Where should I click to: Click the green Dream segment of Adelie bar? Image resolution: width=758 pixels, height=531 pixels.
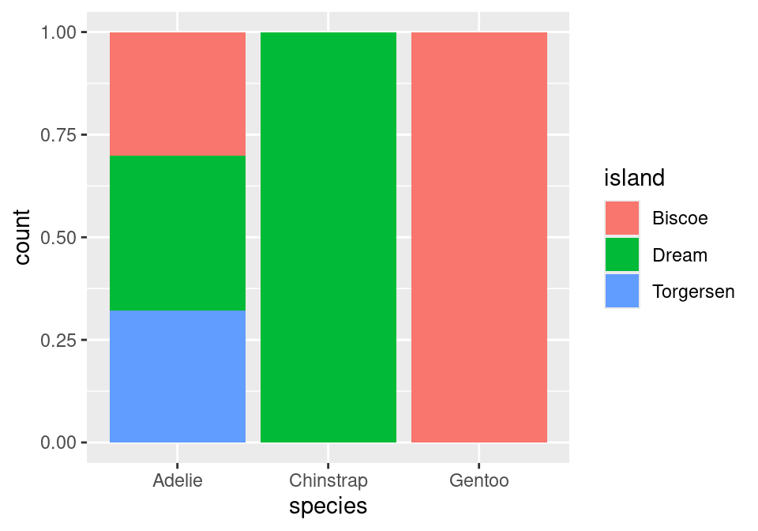click(x=178, y=233)
